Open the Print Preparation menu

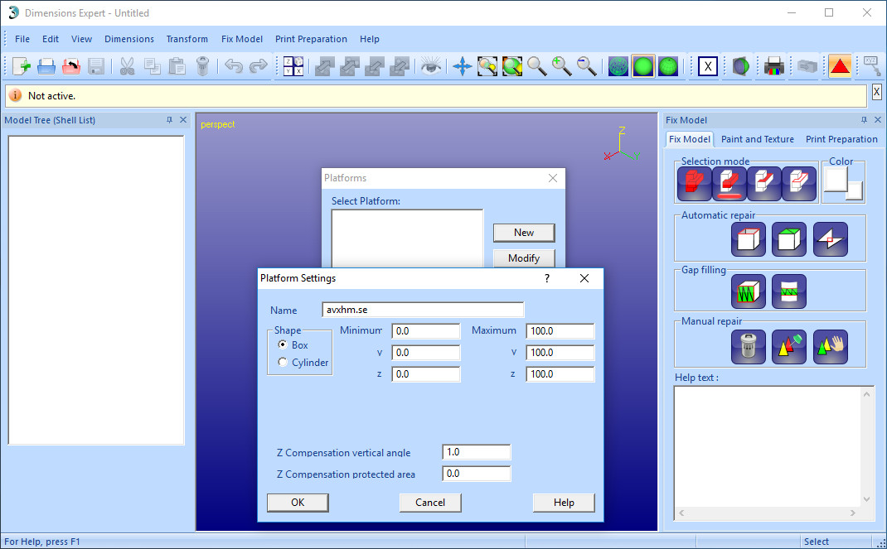pos(311,39)
